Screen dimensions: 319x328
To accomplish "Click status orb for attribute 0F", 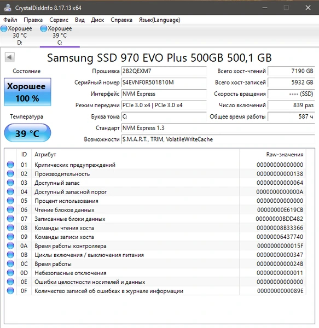I will [x=10, y=291].
